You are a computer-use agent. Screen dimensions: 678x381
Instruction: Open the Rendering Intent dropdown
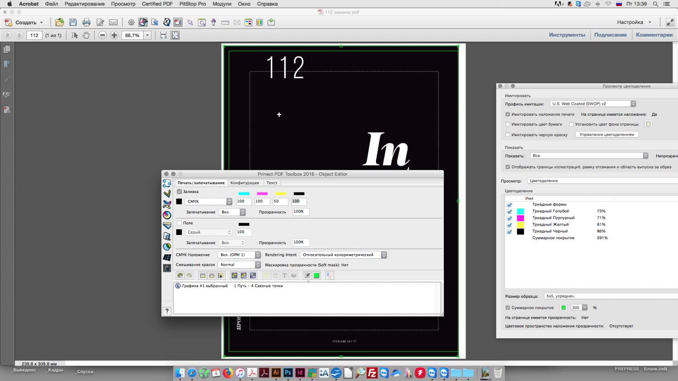[343, 255]
